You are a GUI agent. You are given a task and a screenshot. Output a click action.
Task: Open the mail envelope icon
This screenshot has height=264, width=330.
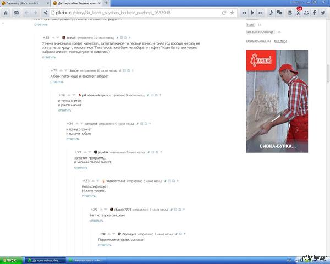[x=16, y=13]
